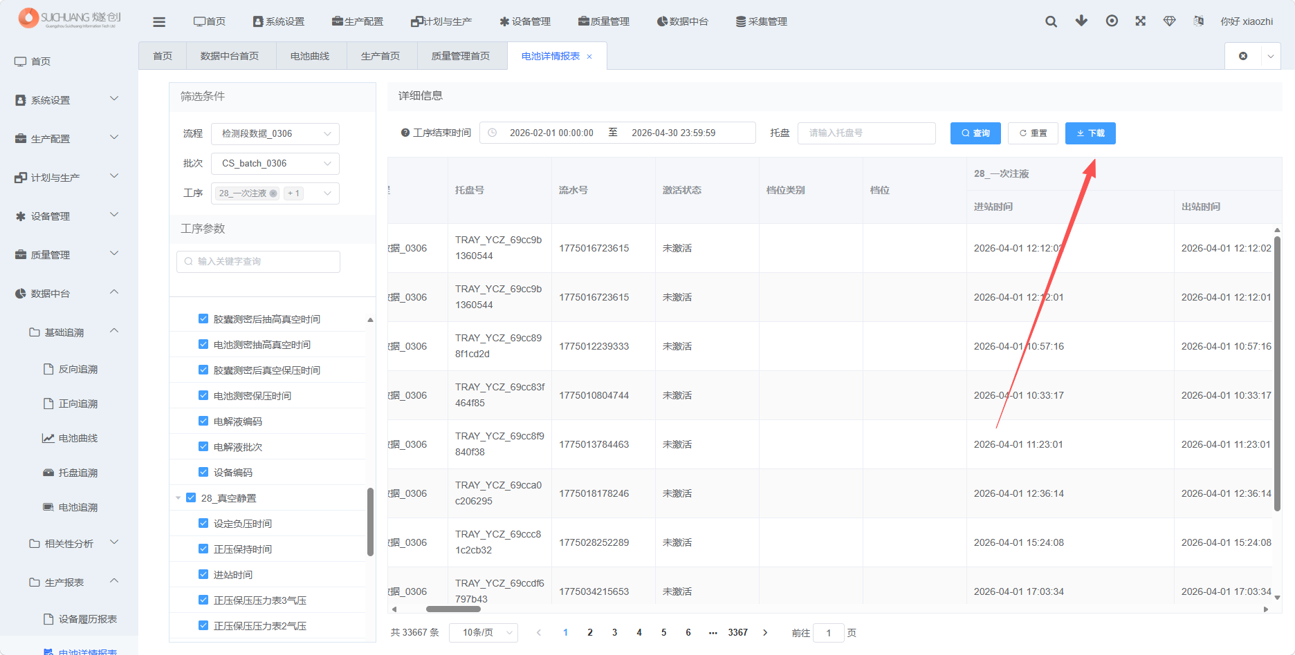The height and width of the screenshot is (655, 1295).
Task: Open user menu 你好 xiaozhi
Action: point(1247,21)
